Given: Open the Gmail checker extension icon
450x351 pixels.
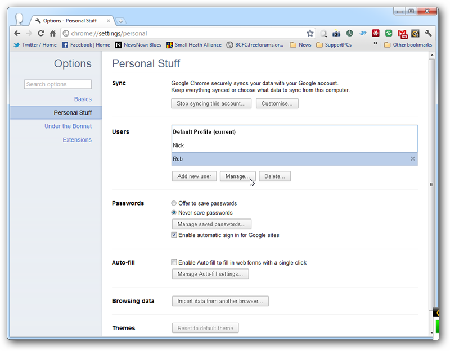Looking at the screenshot, I should (402, 34).
